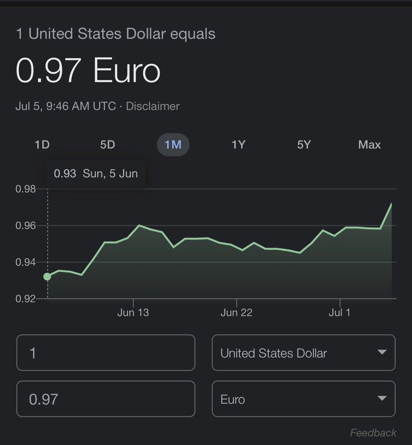412x445 pixels.
Task: Click the '0.93 Sun, 5 Jun' tooltip
Action: pos(96,174)
